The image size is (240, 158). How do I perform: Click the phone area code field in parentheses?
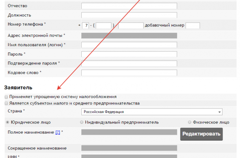pyautogui.click(x=104, y=26)
